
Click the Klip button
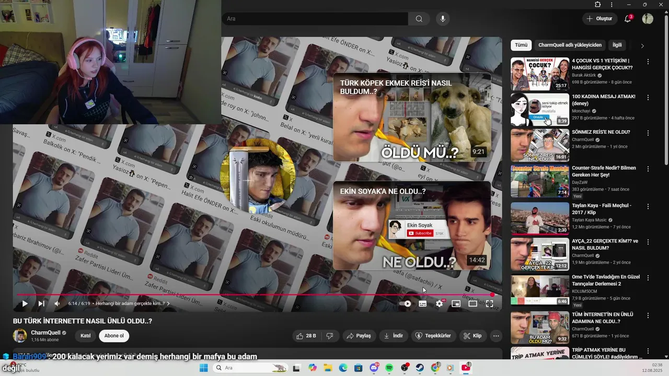pyautogui.click(x=472, y=336)
